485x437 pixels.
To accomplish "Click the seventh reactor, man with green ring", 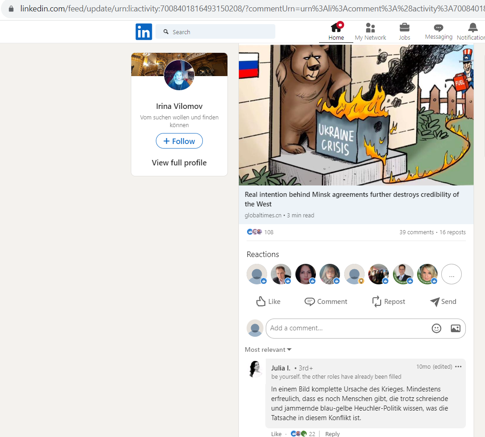I will [403, 274].
